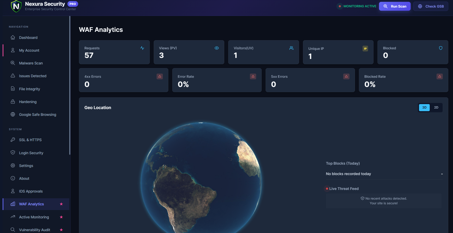
Task: Click the 3D globe visualization
Action: click(x=201, y=177)
